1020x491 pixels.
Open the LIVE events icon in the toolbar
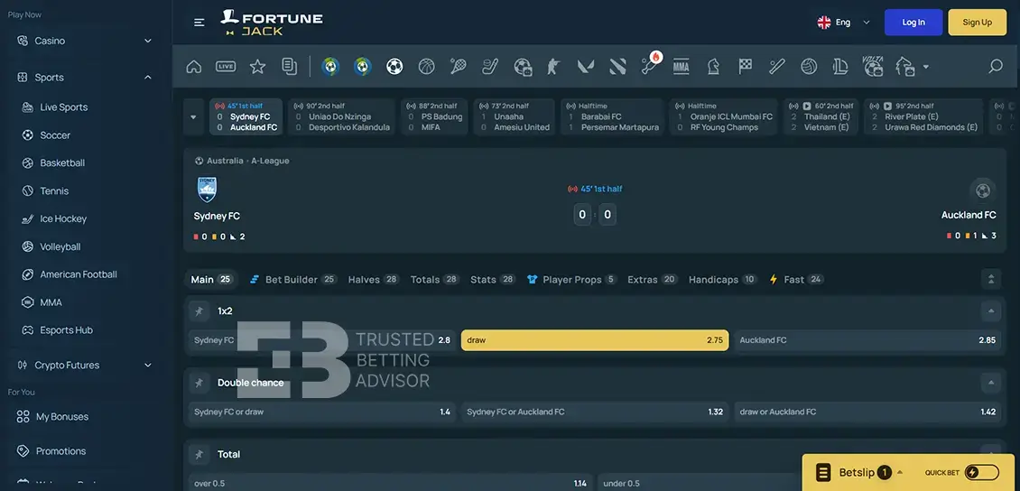coord(226,66)
